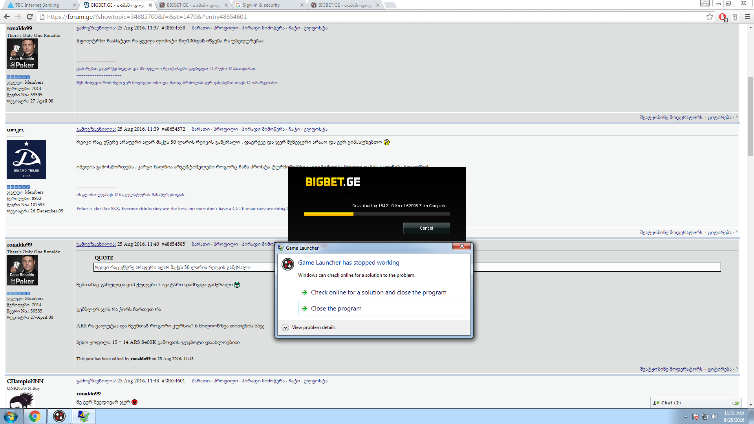The width and height of the screenshot is (754, 424).
Task: Show hidden system tray icons
Action: (x=686, y=417)
